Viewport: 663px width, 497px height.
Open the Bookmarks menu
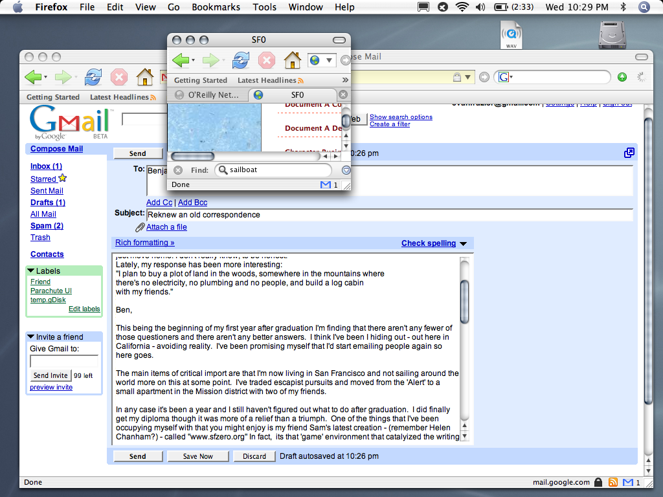point(216,7)
